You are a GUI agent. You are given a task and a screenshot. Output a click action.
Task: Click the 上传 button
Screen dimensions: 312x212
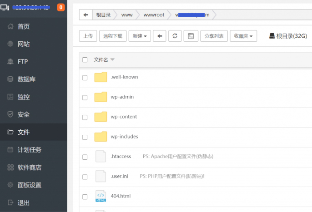click(x=88, y=36)
